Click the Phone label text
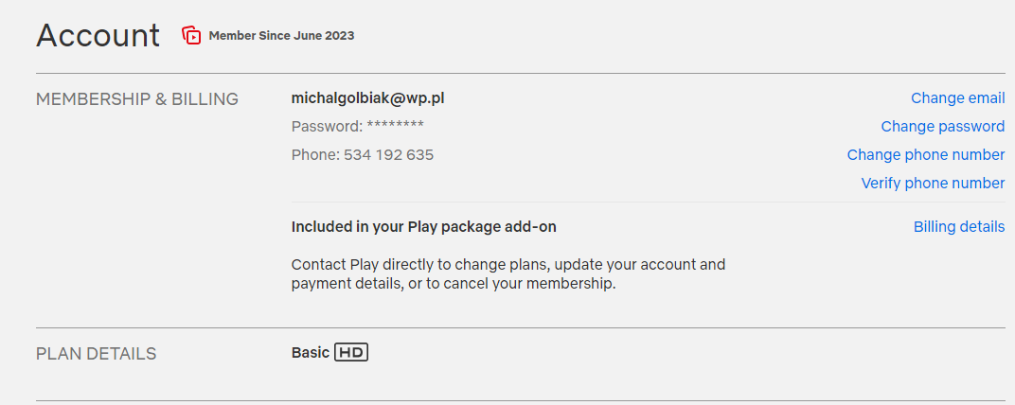This screenshot has width=1015, height=405. click(x=315, y=155)
